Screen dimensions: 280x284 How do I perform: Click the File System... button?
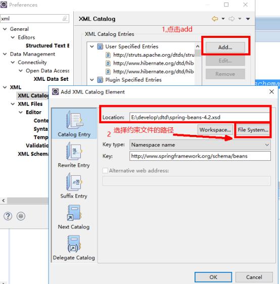click(253, 130)
